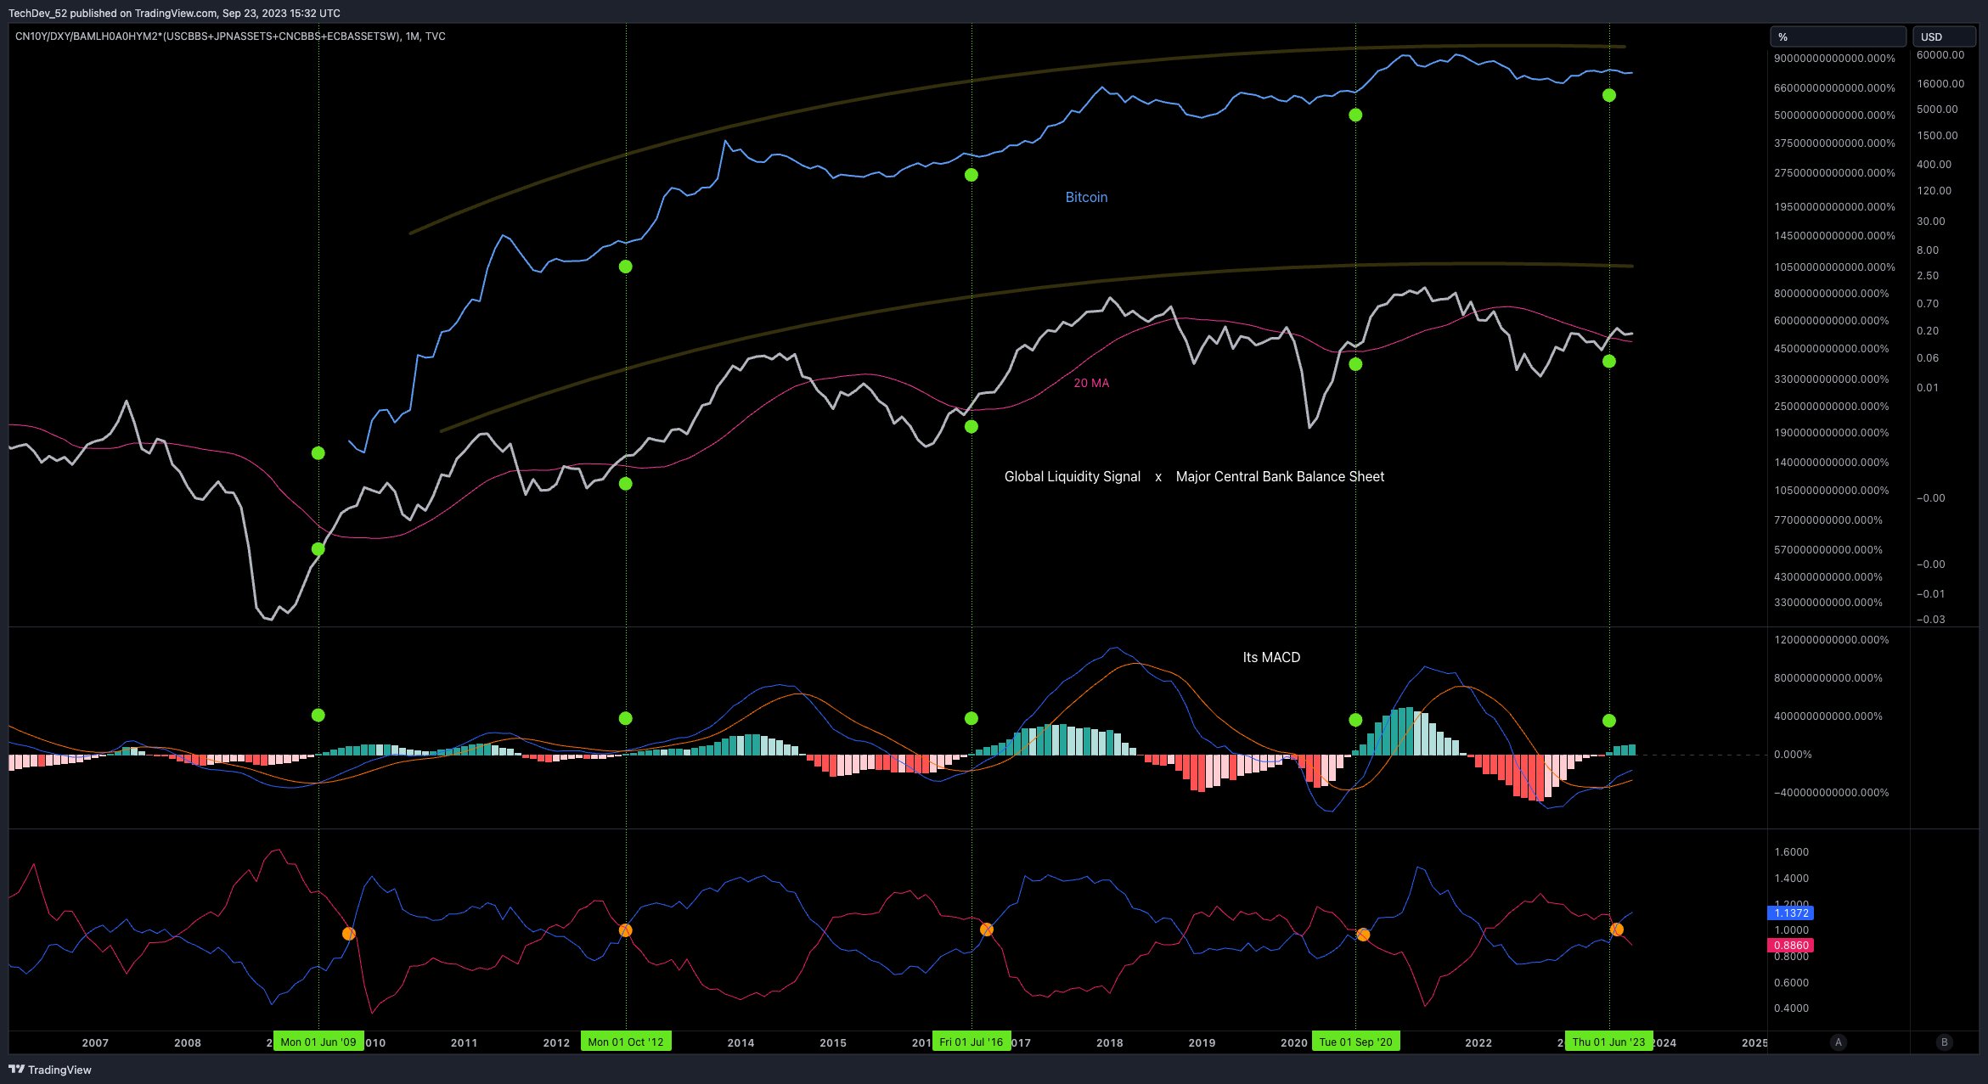Open the USD currency dropdown
The width and height of the screenshot is (1988, 1084).
[x=1943, y=37]
